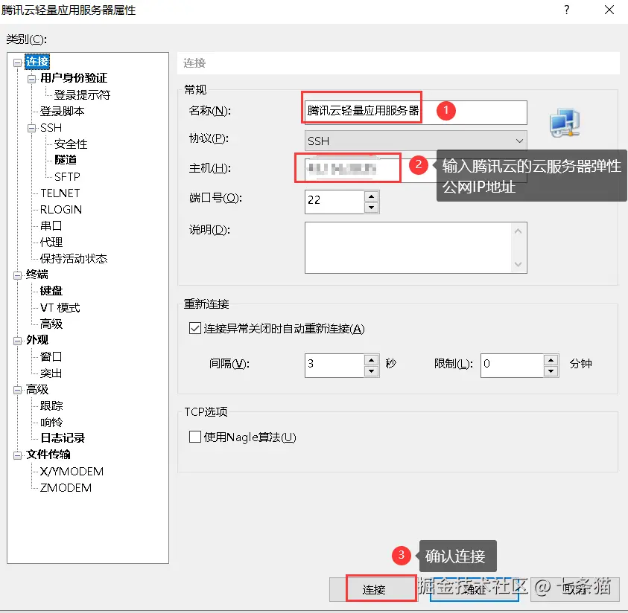Collapse the 用户身份验证 tree node
This screenshot has width=628, height=613.
tap(31, 79)
